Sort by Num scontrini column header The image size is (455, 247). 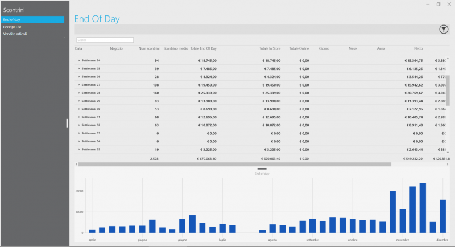[x=149, y=48]
